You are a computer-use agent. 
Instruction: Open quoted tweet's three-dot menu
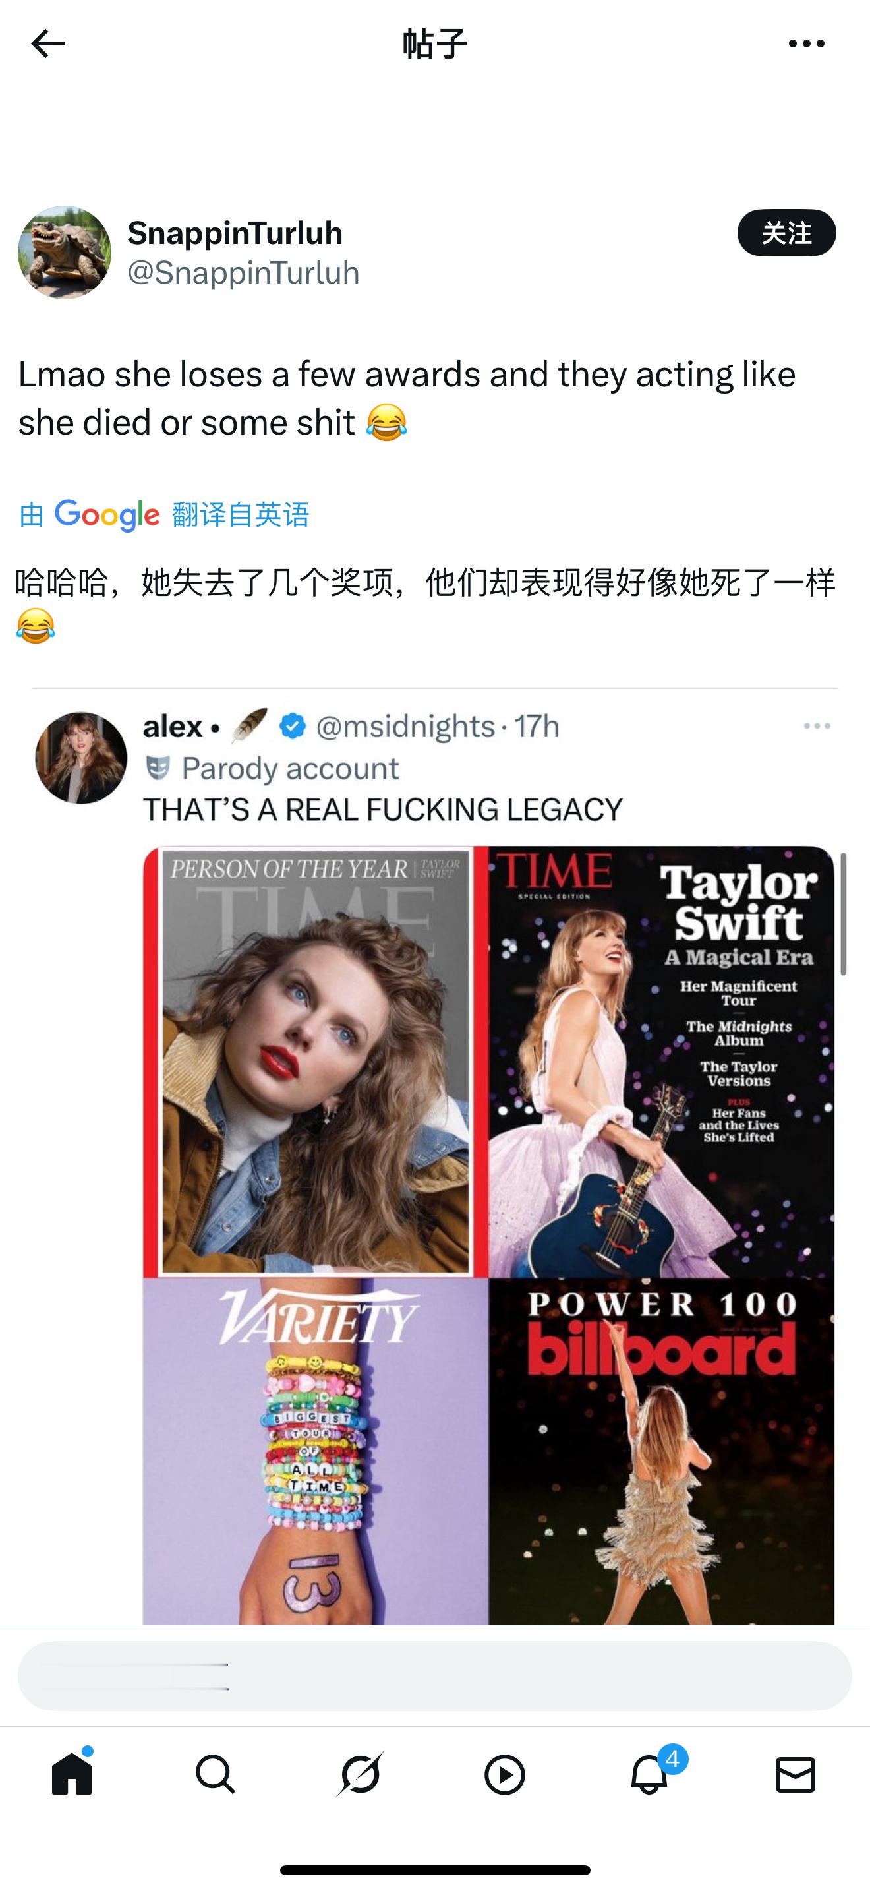click(817, 726)
